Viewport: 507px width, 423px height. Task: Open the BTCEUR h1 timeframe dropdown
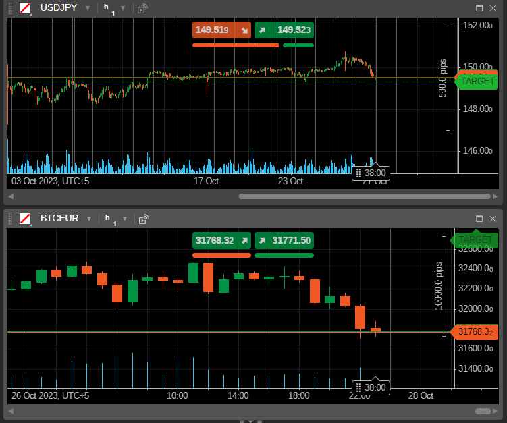pos(123,218)
